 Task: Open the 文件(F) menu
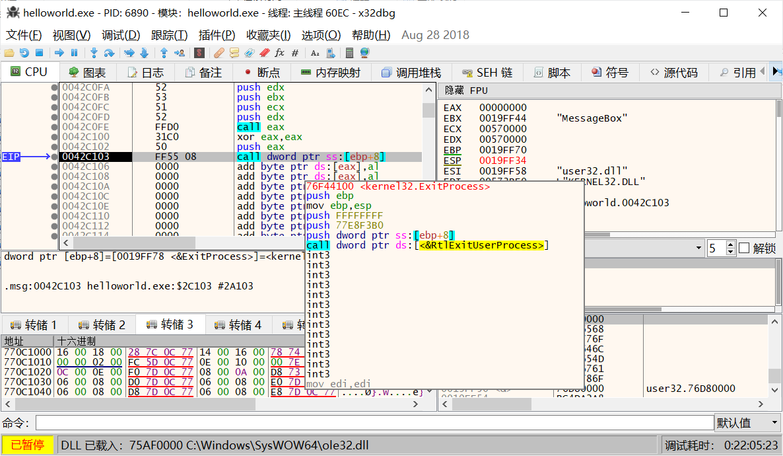coord(24,35)
